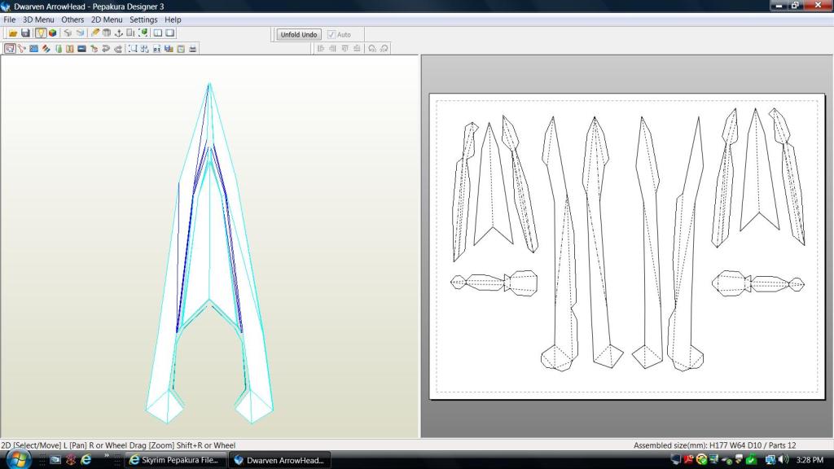Open the Help menu
Viewport: 834px width, 469px height.
click(173, 20)
